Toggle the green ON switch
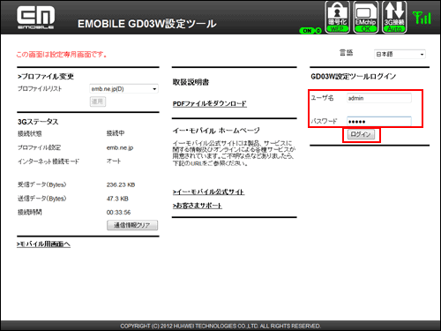Image resolution: width=441 pixels, height=331 pixels. pyautogui.click(x=310, y=30)
